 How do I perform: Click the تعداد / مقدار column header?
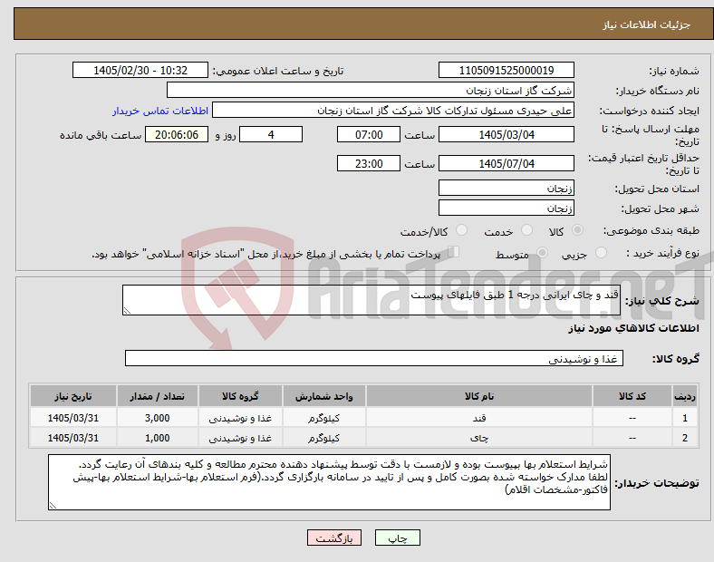click(x=157, y=396)
